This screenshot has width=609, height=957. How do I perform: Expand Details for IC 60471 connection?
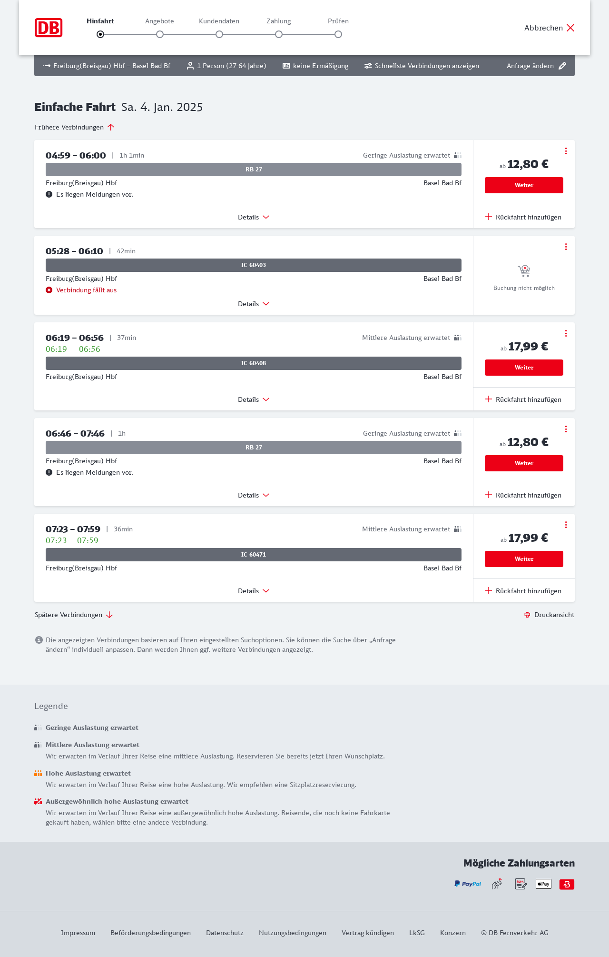click(254, 591)
